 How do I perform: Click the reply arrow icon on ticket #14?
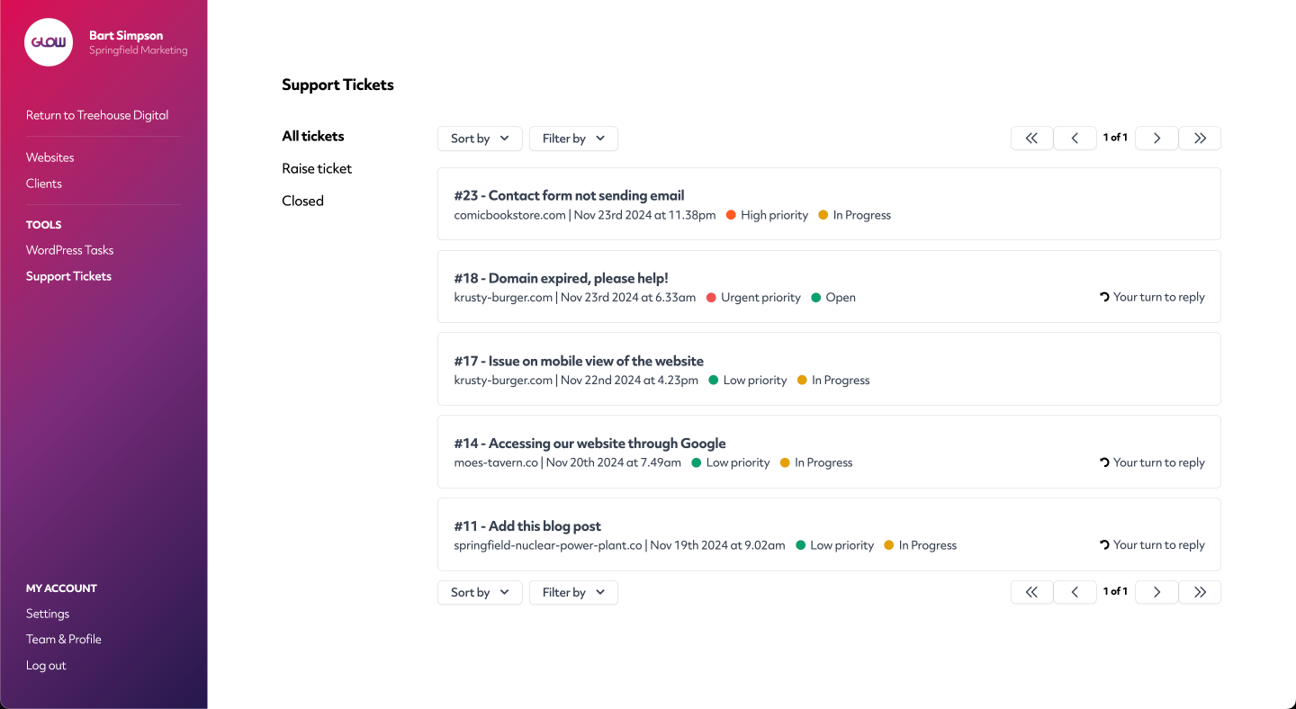coord(1104,462)
